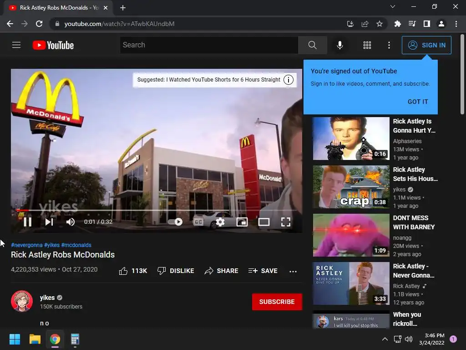Viewport: 466px width, 350px height.
Task: Open the Extensions puzzle icon
Action: (397, 24)
